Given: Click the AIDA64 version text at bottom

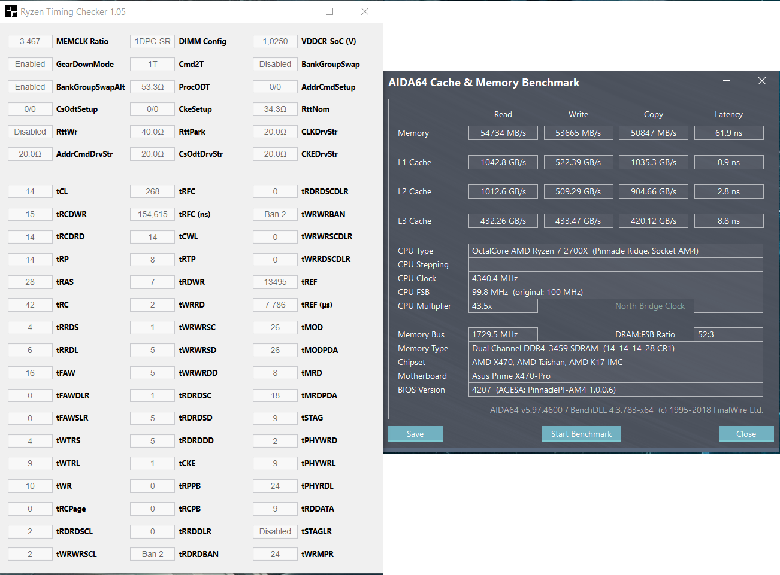Looking at the screenshot, I should pyautogui.click(x=627, y=410).
